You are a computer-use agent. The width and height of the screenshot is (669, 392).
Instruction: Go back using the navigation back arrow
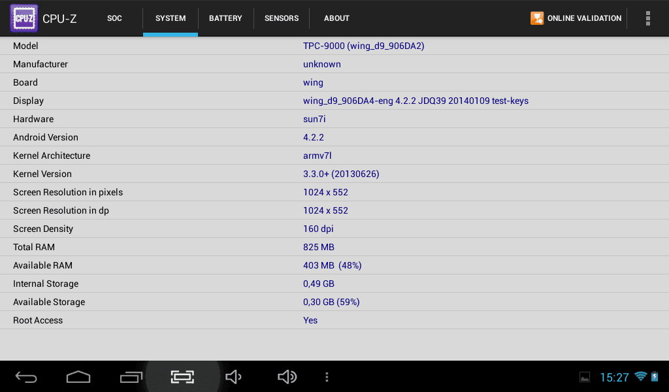pos(26,377)
